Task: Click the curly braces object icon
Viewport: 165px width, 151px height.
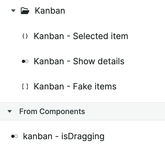Action: [25, 36]
